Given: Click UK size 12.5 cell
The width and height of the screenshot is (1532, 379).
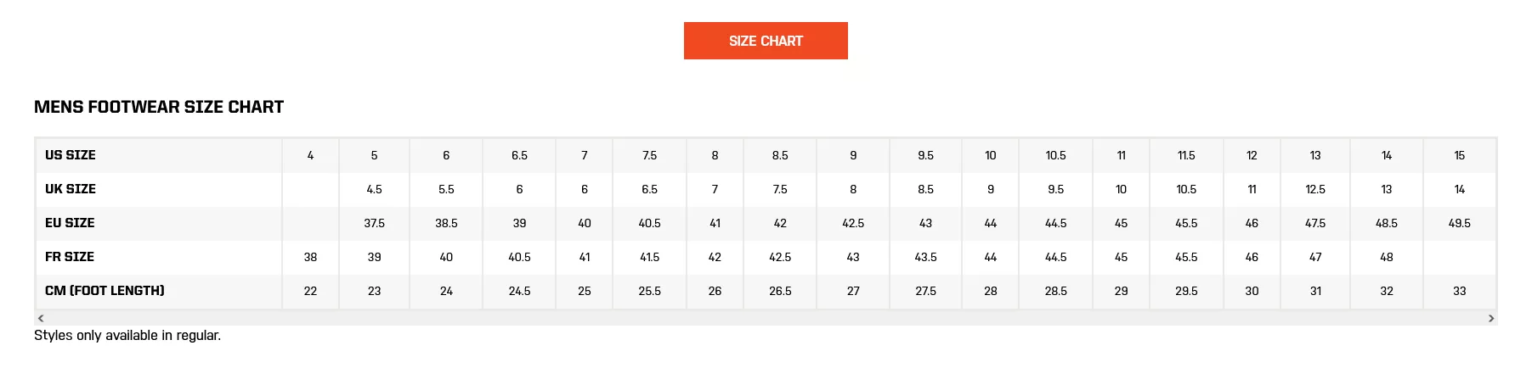Looking at the screenshot, I should pyautogui.click(x=1315, y=189).
